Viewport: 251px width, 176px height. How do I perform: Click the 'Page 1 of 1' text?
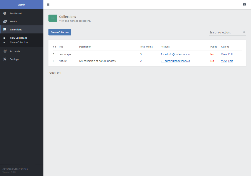click(x=55, y=73)
